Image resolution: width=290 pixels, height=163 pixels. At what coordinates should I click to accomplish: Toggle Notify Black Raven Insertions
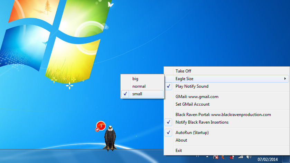point(226,122)
